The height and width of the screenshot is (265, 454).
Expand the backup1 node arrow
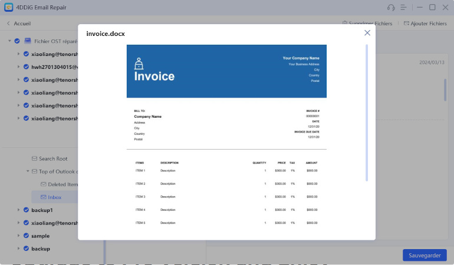(18, 210)
